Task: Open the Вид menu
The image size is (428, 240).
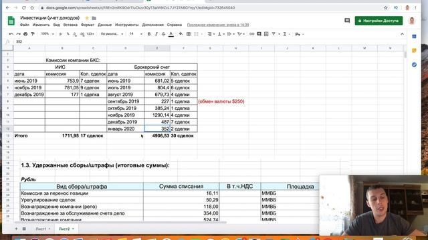Action: 56,25
